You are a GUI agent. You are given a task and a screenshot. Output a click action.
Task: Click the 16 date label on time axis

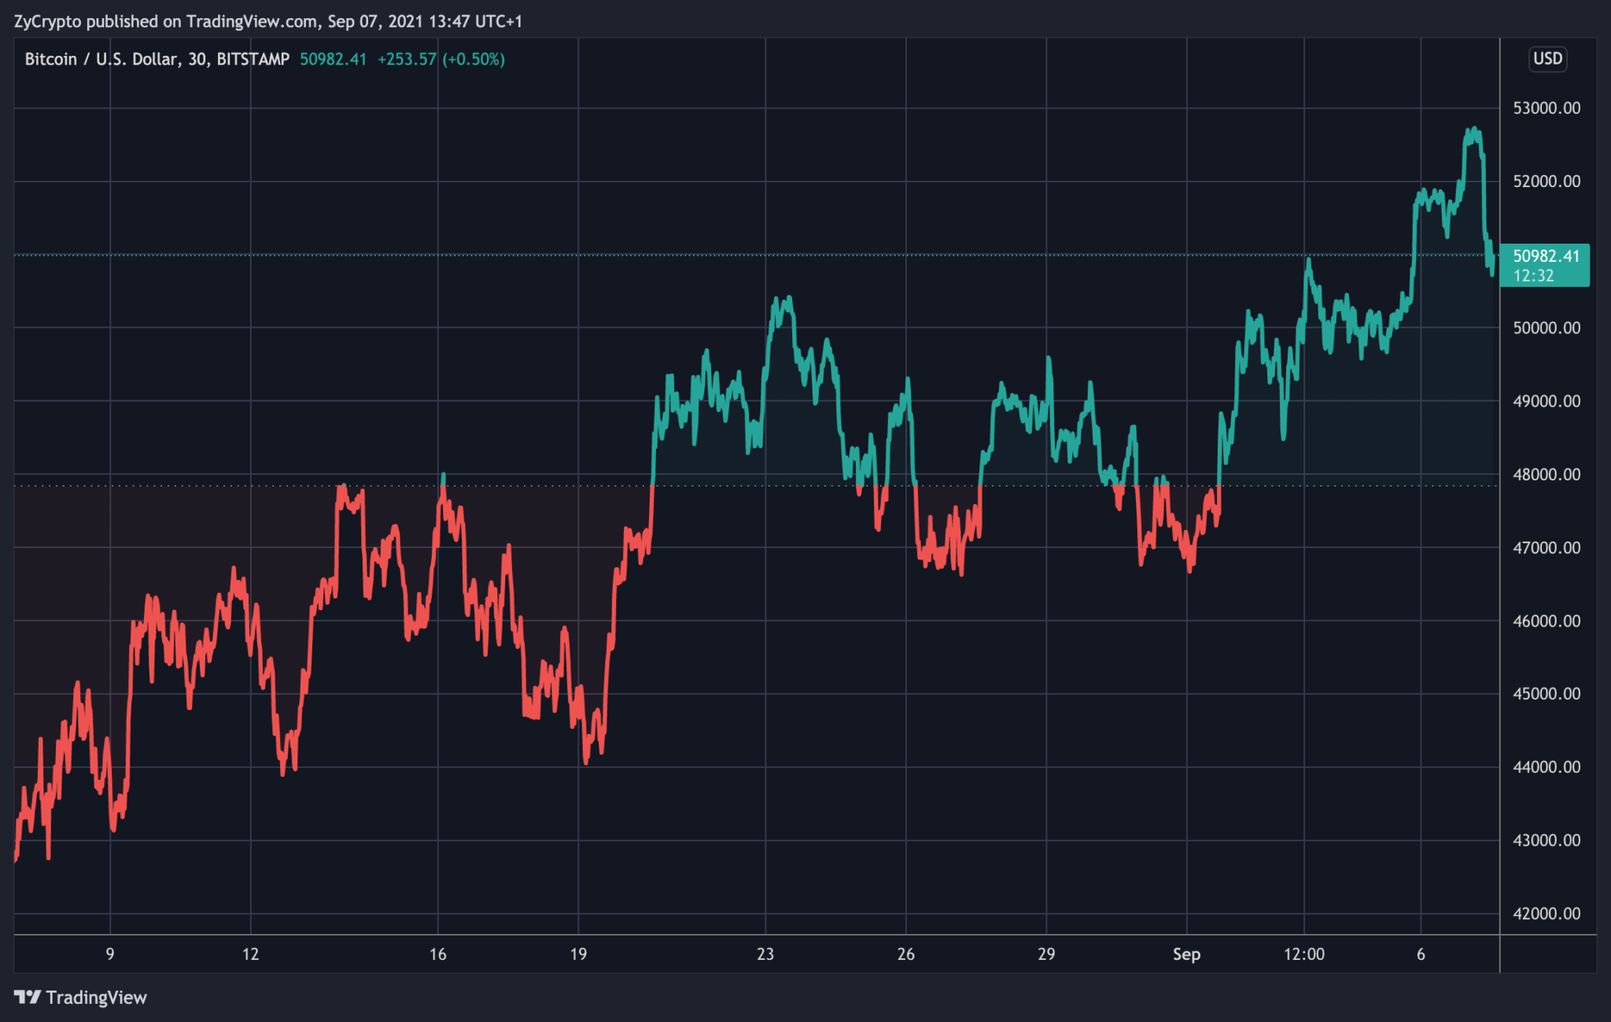click(x=437, y=954)
